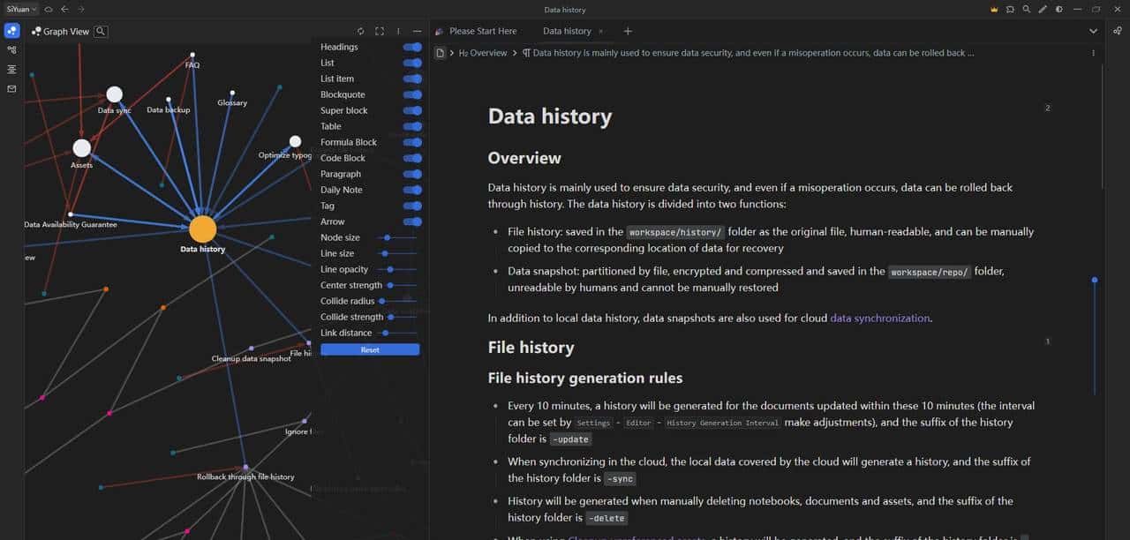Expand the tab list chevron
This screenshot has width=1130, height=540.
[1093, 31]
